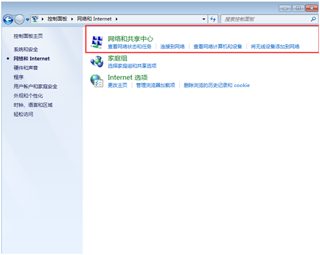This screenshot has height=255, width=320.
Task: Click the 查看网络状态和任务 link
Action: pos(130,46)
